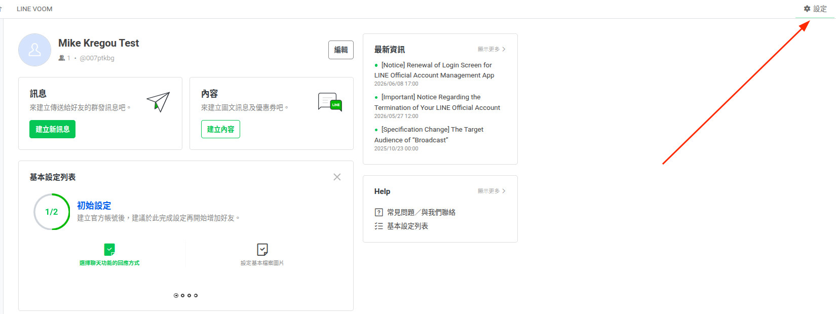836x314 pixels.
Task: Open the 選擇聊天功能的回應方式 step label
Action: 109,263
